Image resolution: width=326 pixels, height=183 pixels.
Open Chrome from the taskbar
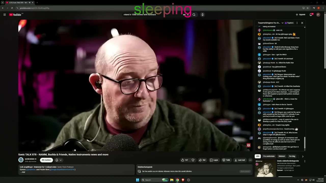(x=177, y=180)
